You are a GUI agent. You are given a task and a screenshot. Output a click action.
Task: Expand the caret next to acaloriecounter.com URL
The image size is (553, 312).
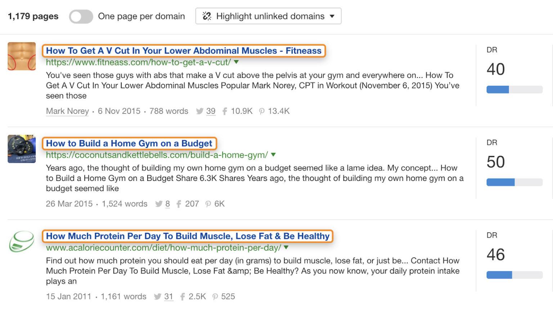click(x=286, y=248)
